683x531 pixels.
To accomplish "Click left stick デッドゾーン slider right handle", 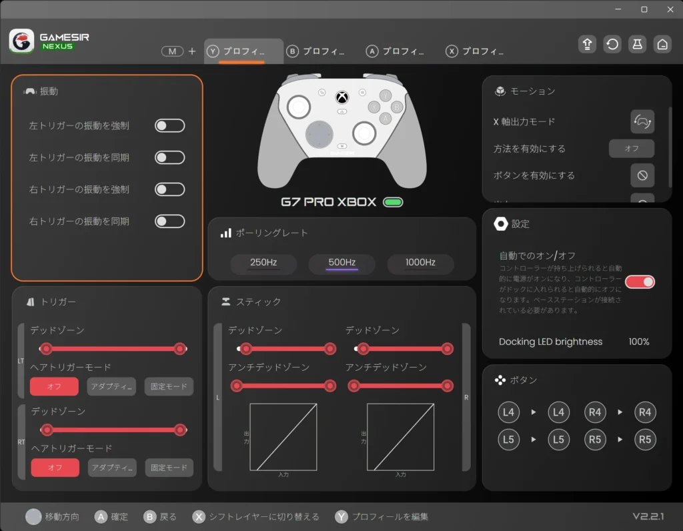I will (329, 348).
